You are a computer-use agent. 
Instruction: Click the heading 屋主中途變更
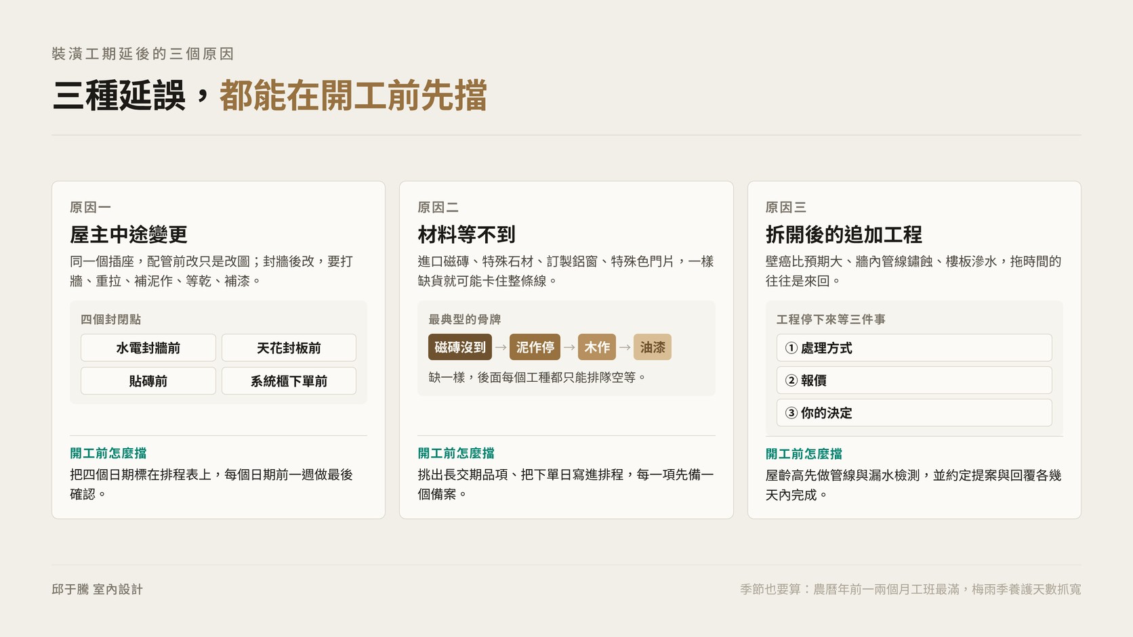129,235
